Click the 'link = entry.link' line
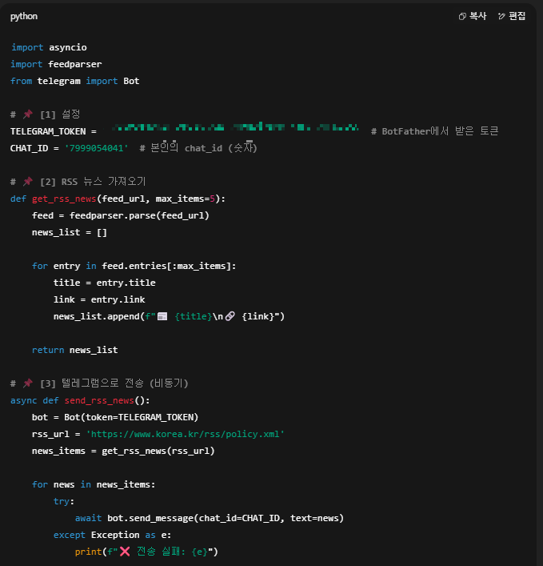 (99, 299)
